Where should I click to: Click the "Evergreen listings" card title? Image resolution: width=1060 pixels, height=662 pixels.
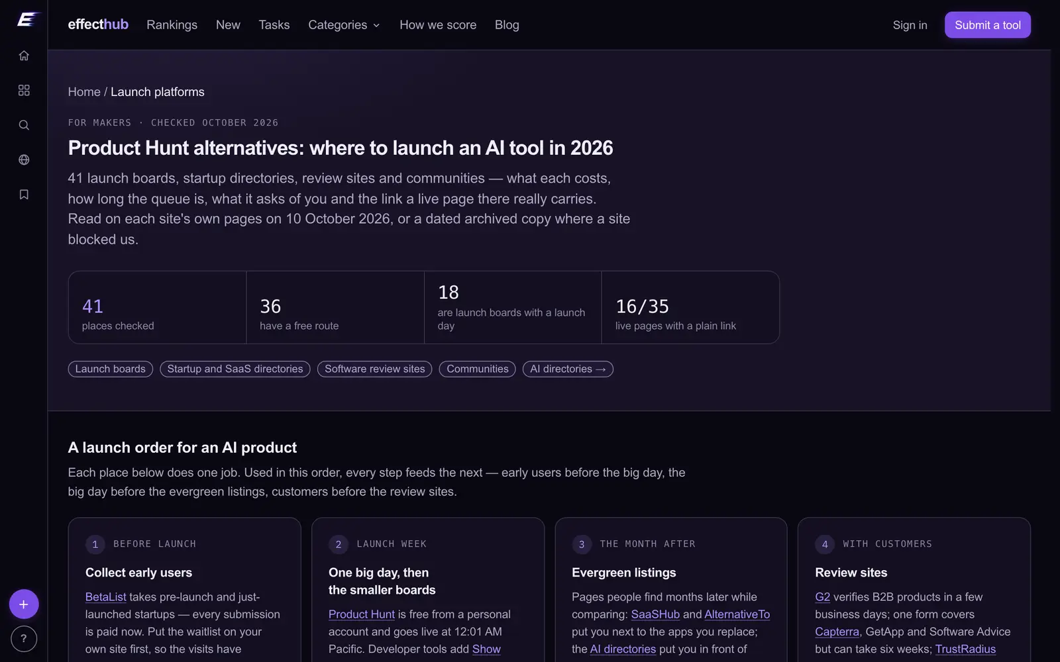point(624,573)
